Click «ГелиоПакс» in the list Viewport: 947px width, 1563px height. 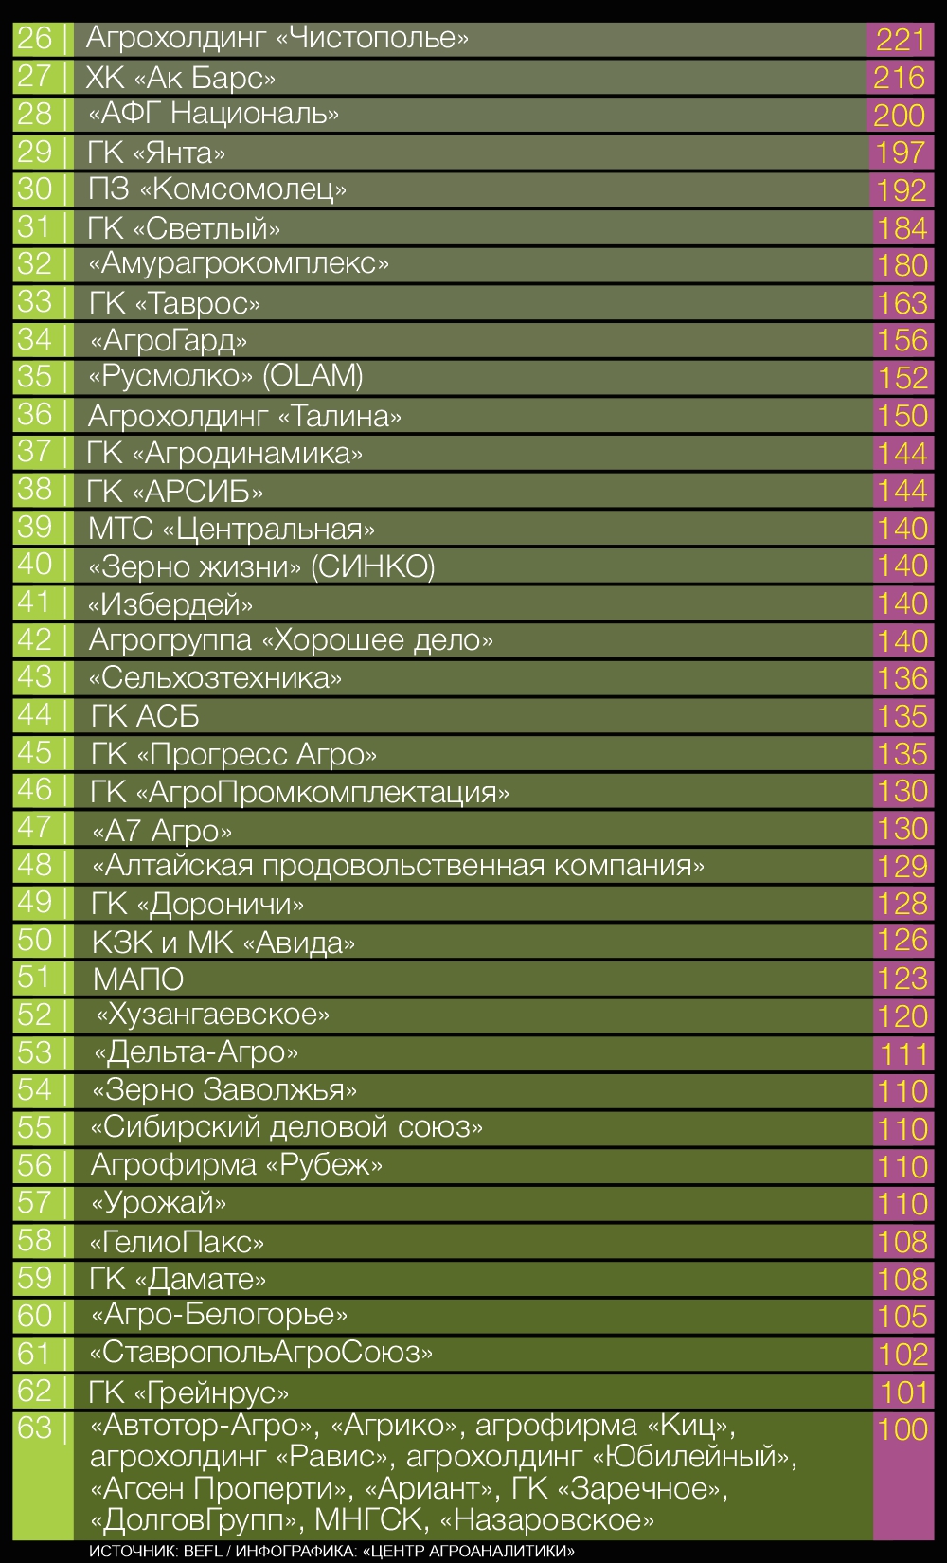pyautogui.click(x=176, y=1241)
